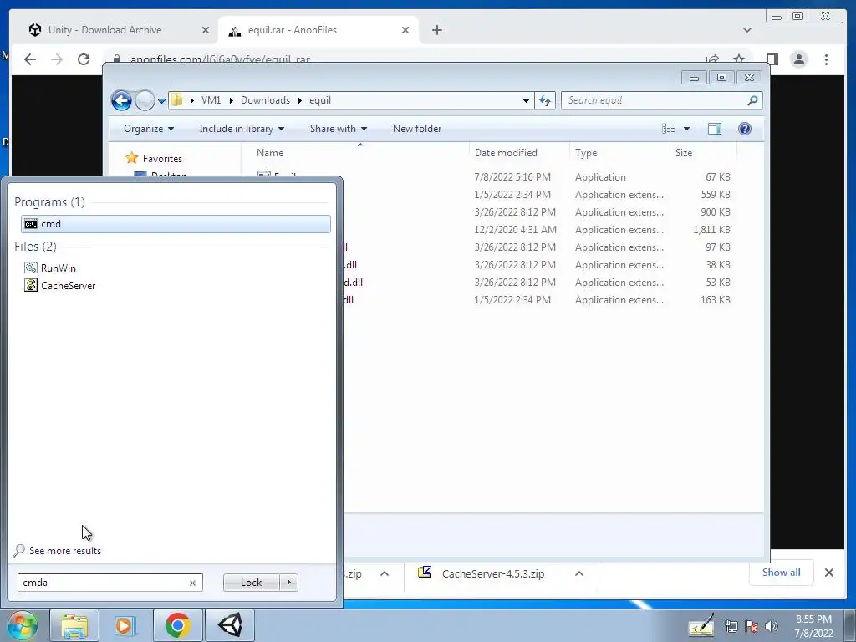Screen dimensions: 856x642
Task: Click VM1 in Explorer address path
Action: click(x=211, y=100)
